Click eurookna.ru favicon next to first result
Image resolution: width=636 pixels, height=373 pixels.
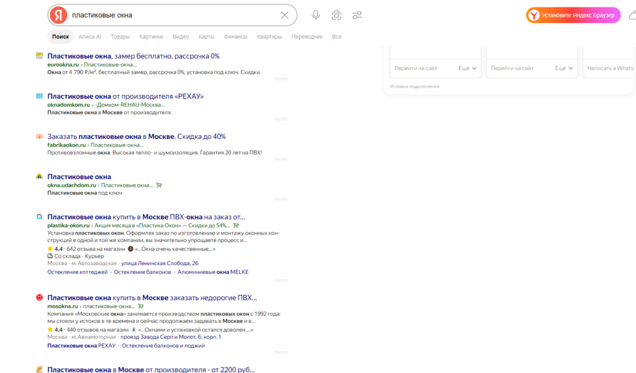pyautogui.click(x=39, y=56)
